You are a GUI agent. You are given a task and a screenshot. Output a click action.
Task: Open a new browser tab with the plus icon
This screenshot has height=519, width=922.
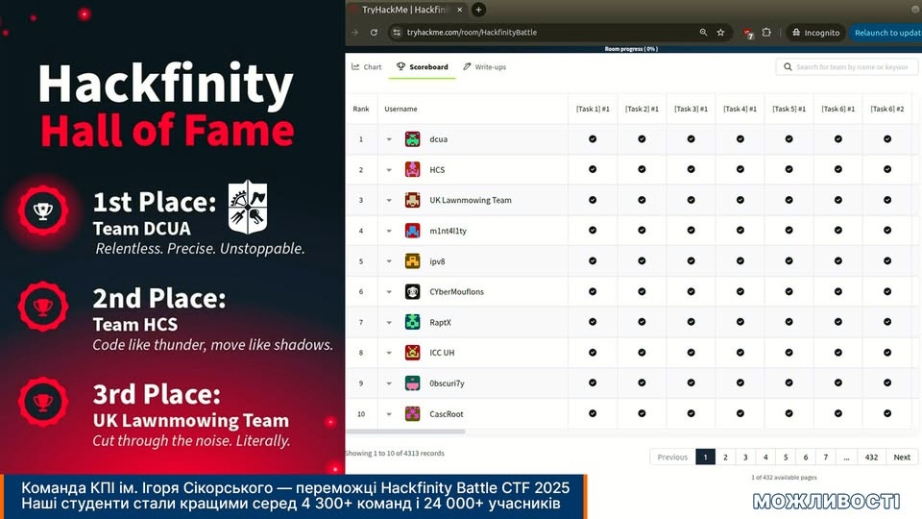(x=478, y=10)
